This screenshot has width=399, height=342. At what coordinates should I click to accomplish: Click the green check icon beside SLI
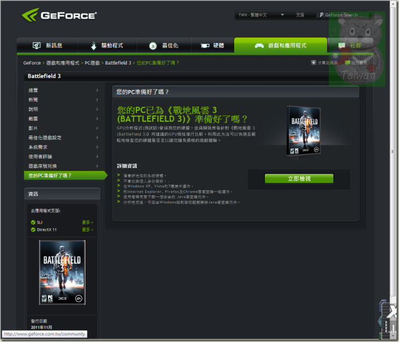[x=33, y=223]
